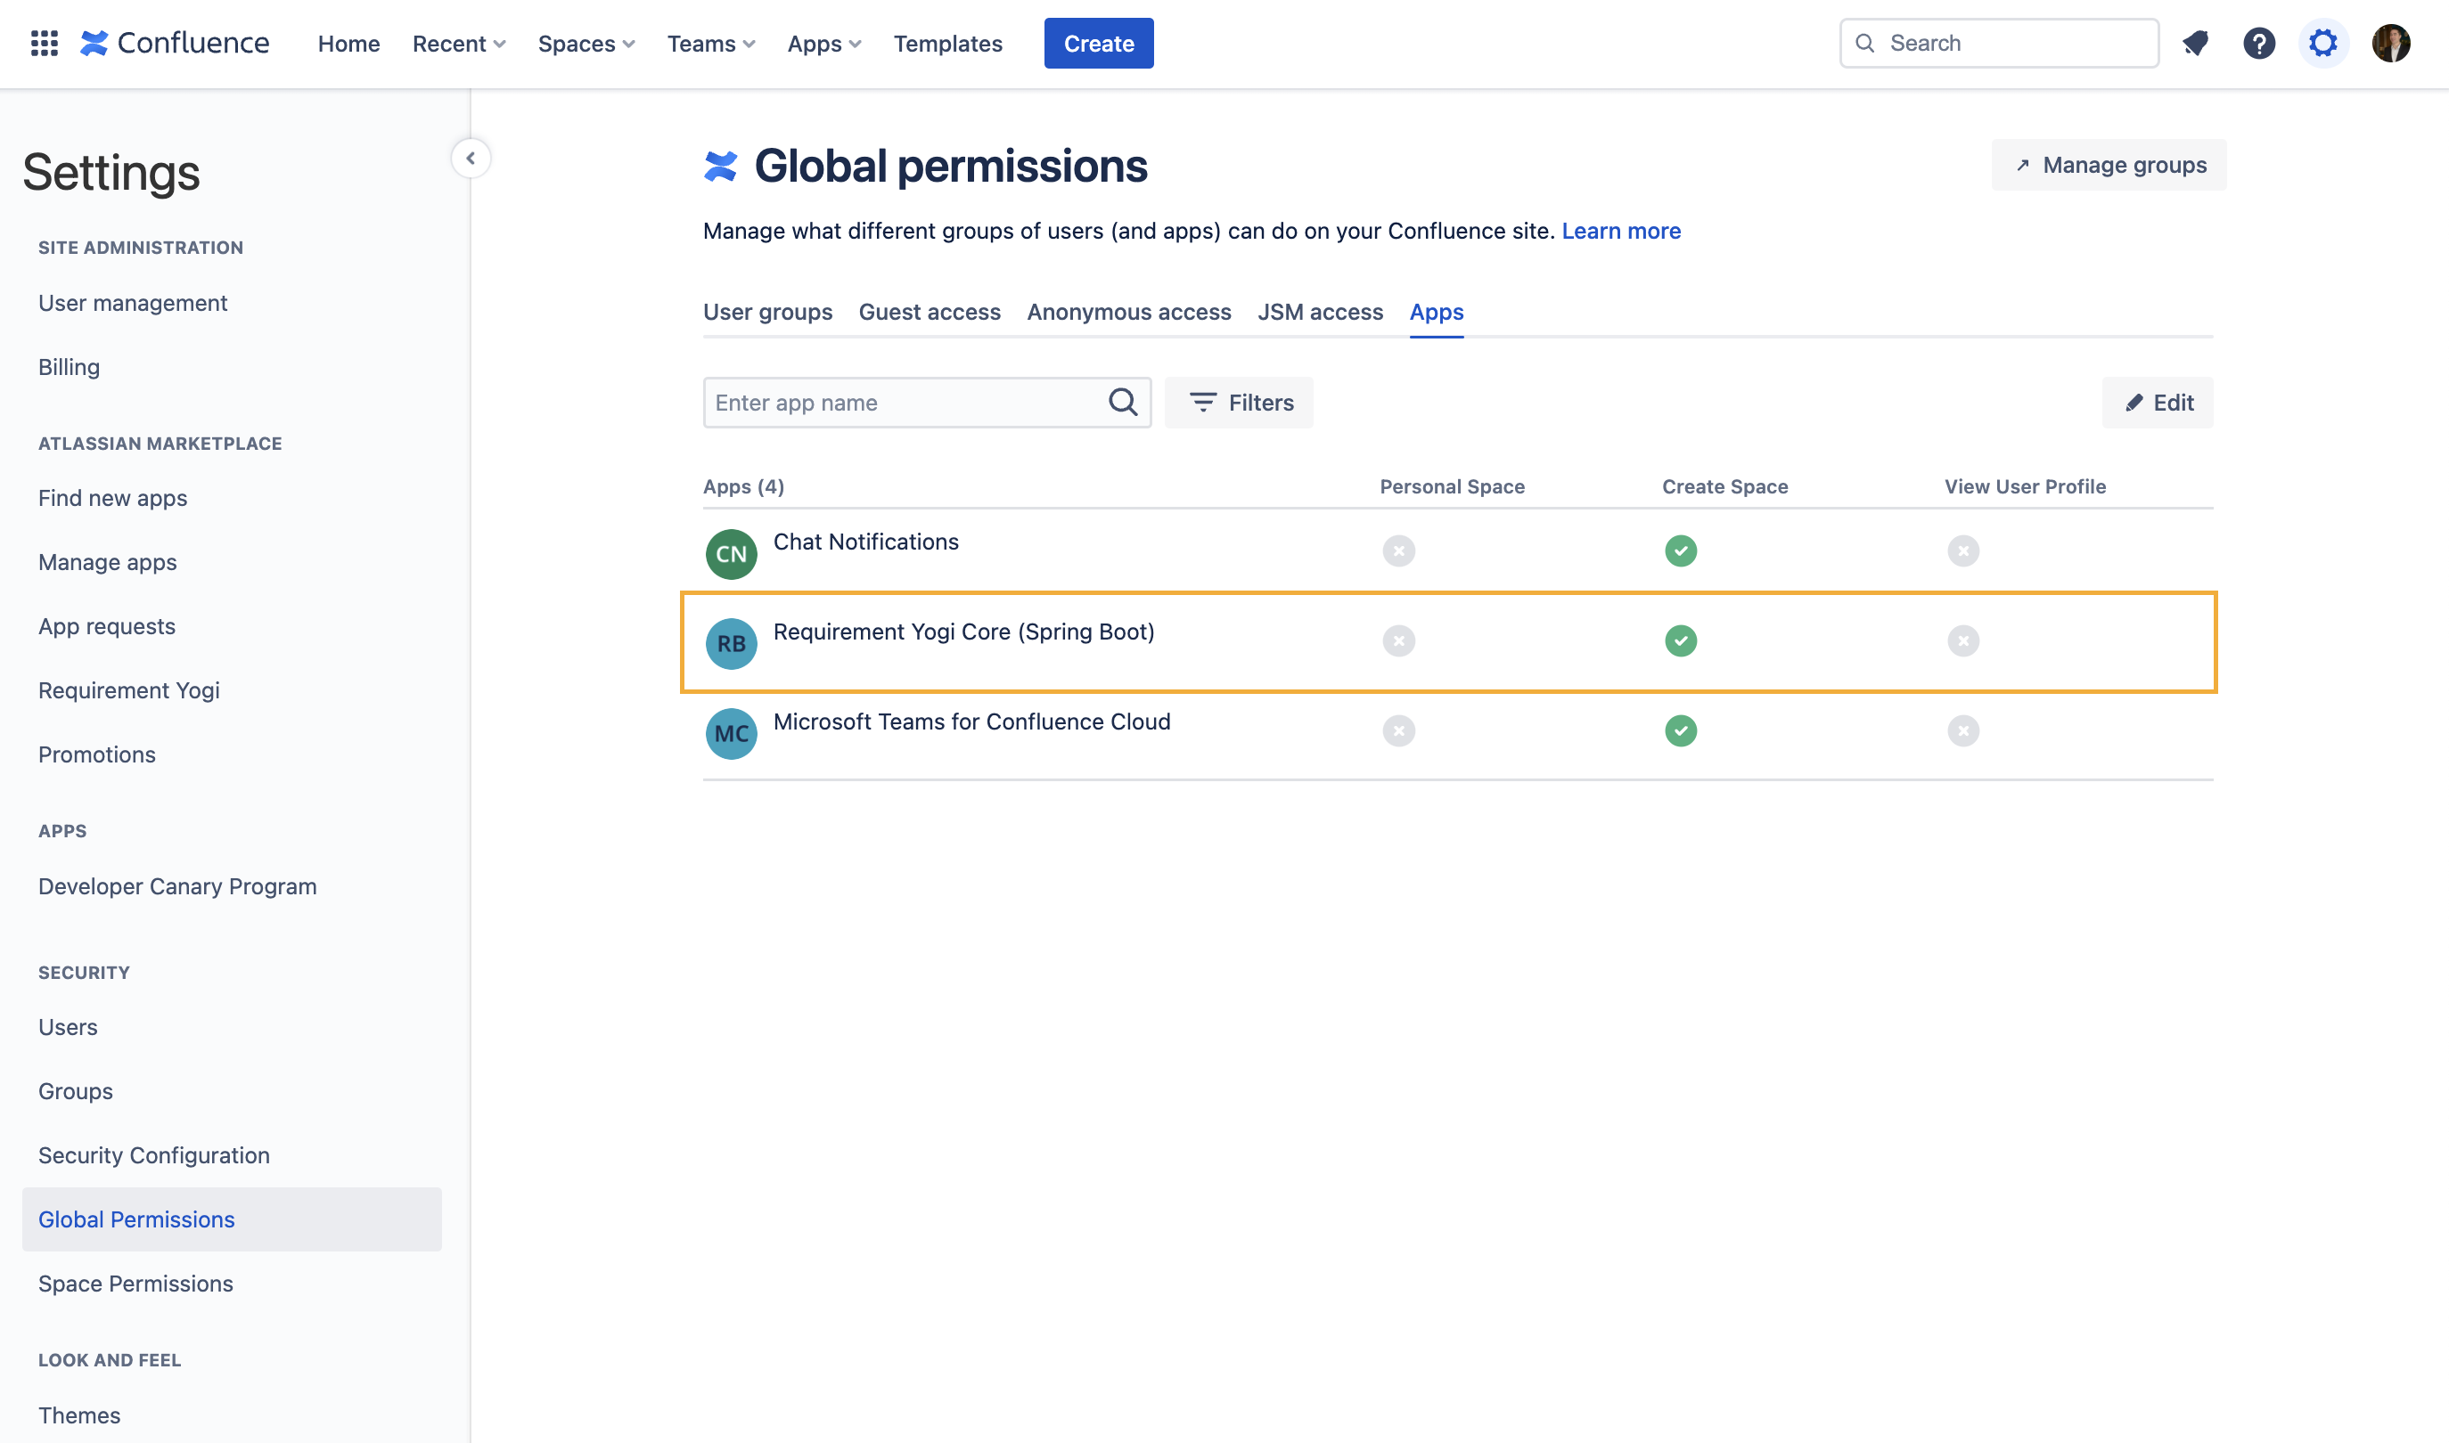Click Requirement Yogi Core Create Space checkmark
This screenshot has width=2449, height=1443.
1681,640
